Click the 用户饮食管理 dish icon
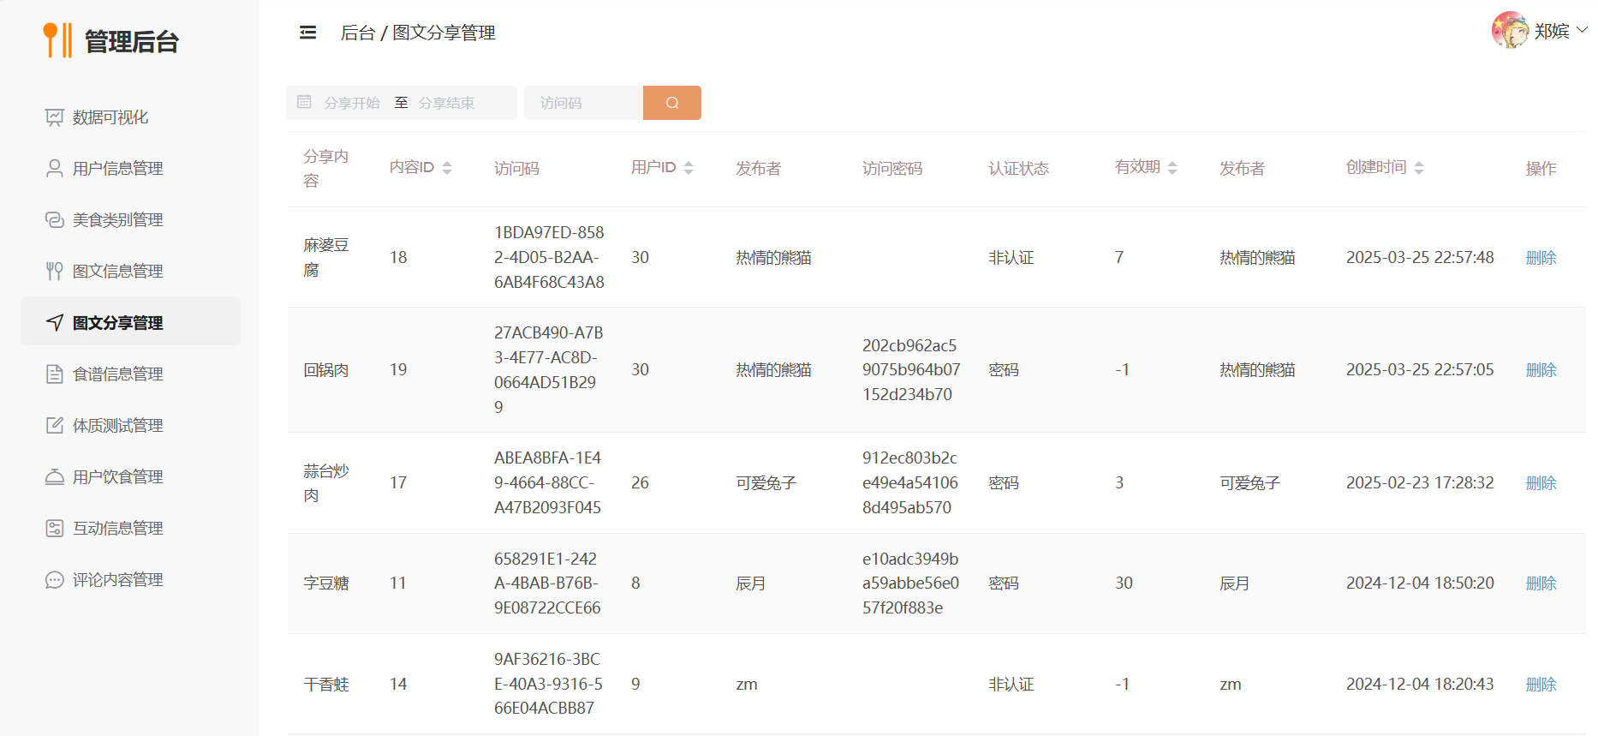1598x736 pixels. coord(54,477)
